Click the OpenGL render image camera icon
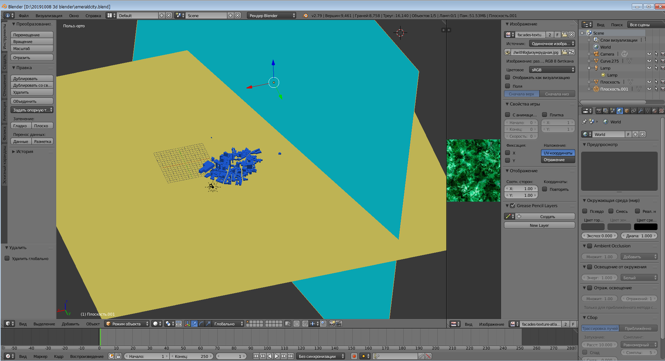The height and width of the screenshot is (361, 665). (x=332, y=324)
